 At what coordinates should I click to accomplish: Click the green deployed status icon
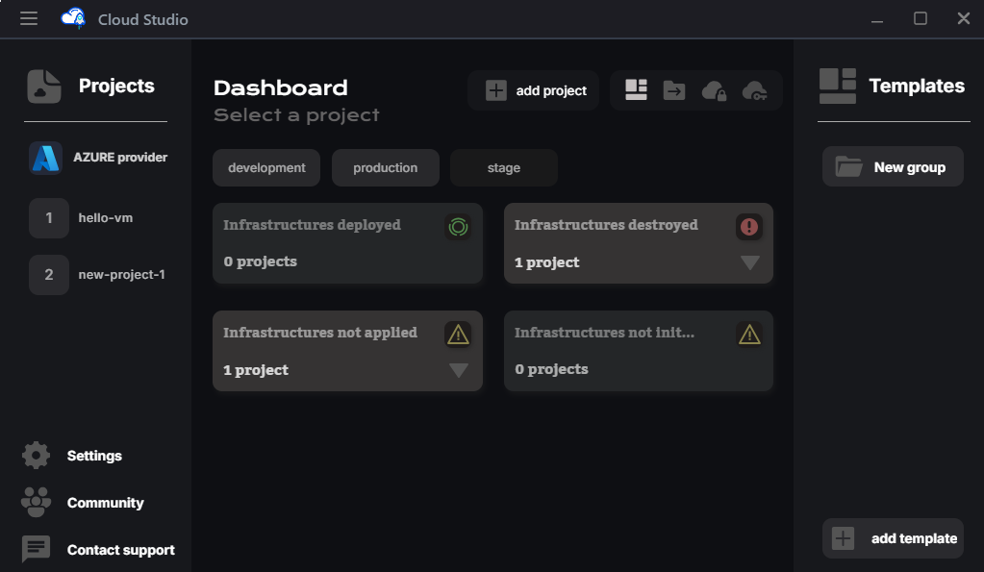(458, 227)
